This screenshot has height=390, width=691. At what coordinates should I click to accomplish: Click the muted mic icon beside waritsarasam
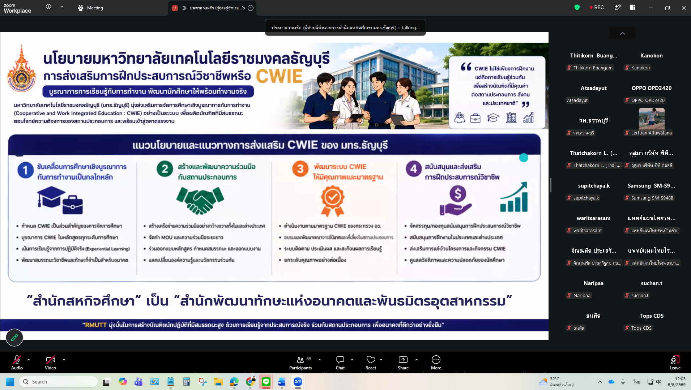coord(569,230)
